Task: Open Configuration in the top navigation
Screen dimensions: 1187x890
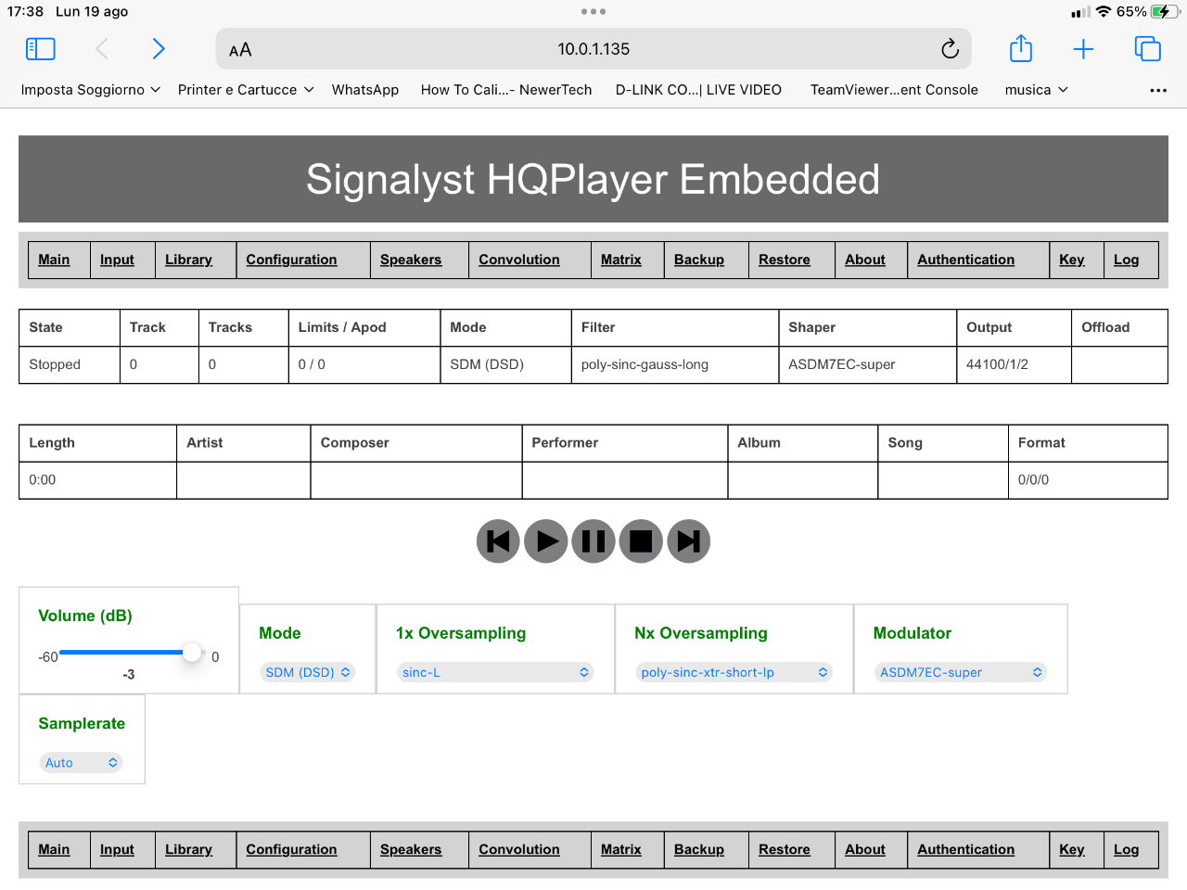Action: click(x=291, y=260)
